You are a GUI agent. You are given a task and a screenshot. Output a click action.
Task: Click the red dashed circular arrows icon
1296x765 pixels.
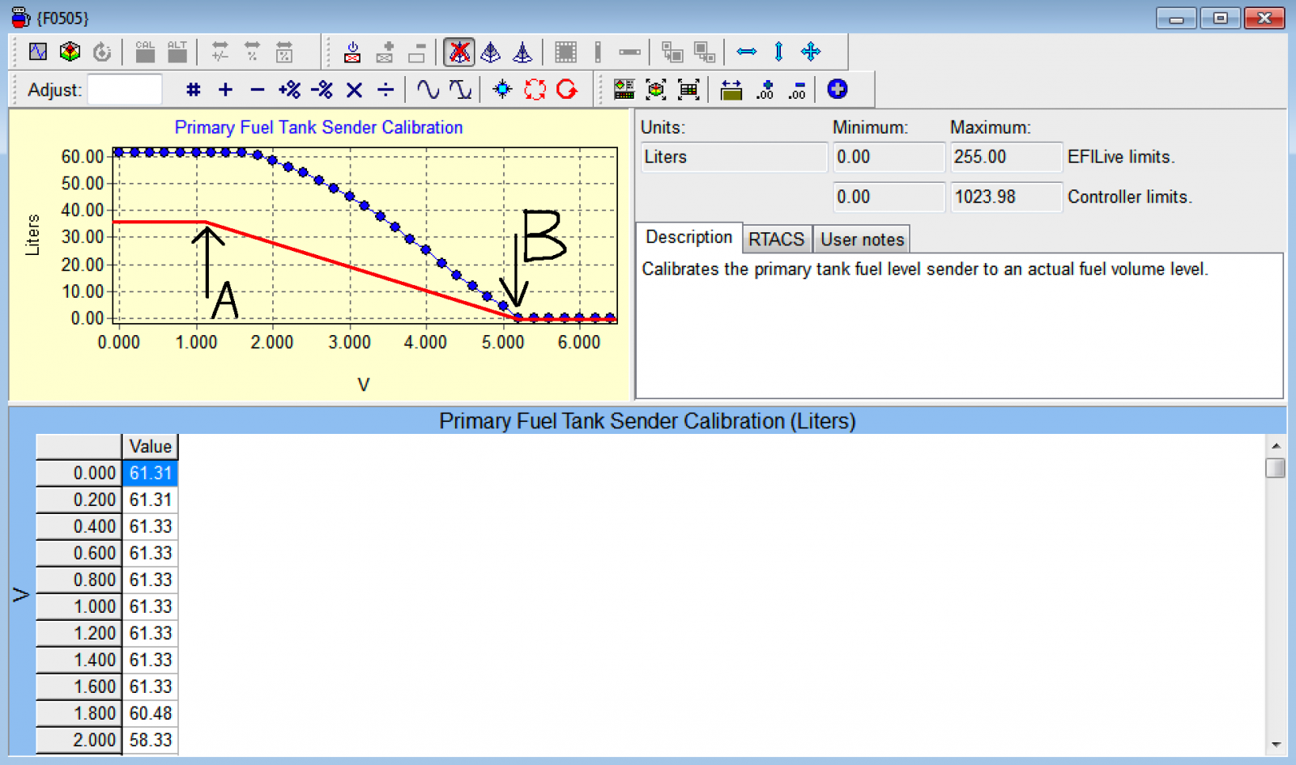coord(535,89)
